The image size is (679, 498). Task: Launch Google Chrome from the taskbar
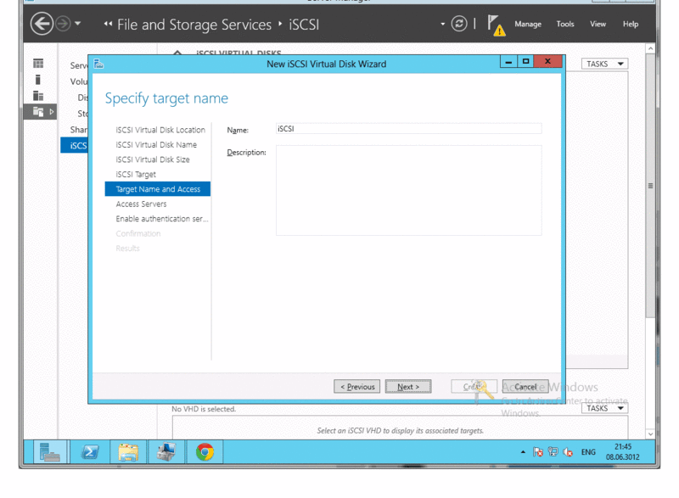205,451
